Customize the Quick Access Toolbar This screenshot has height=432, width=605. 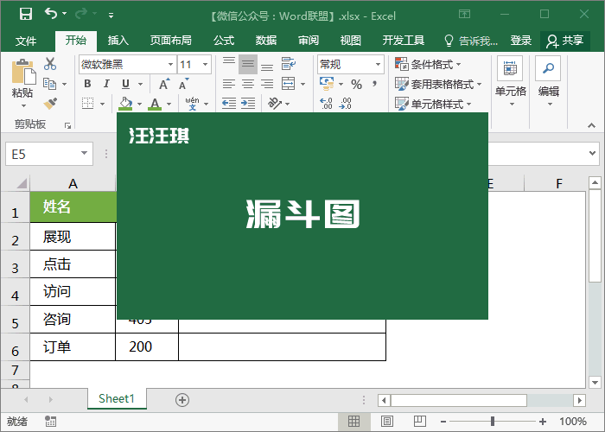(111, 16)
